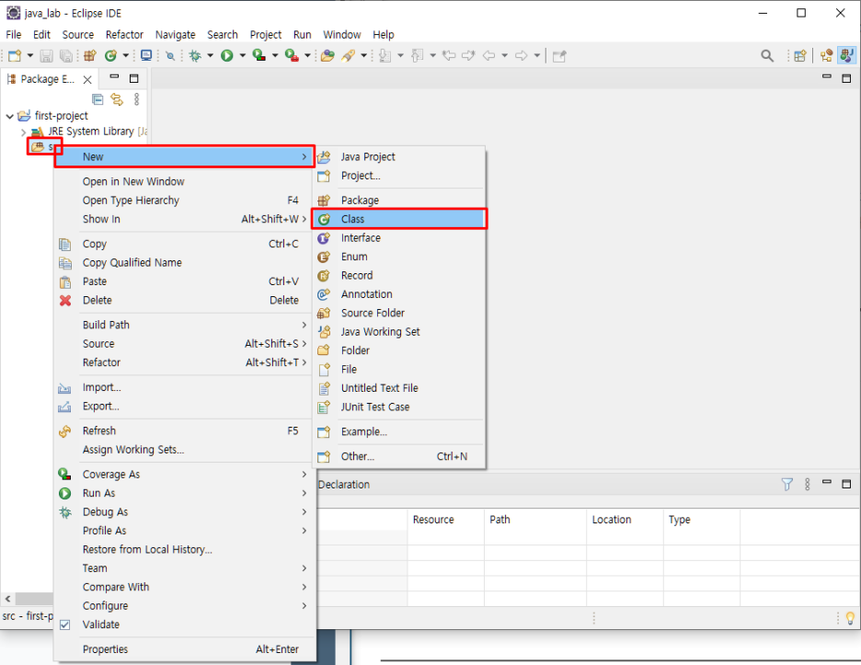Screen dimensions: 861x665
Task: Expand the Build Path submenu
Action: click(x=185, y=325)
